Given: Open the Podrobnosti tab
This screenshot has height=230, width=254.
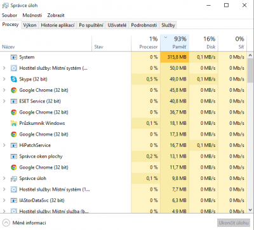Looking at the screenshot, I should (144, 25).
